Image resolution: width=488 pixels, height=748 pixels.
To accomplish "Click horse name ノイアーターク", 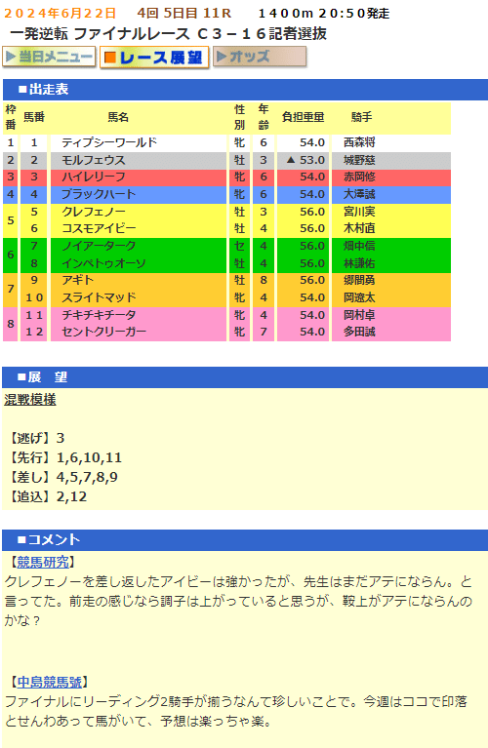I will pyautogui.click(x=99, y=246).
